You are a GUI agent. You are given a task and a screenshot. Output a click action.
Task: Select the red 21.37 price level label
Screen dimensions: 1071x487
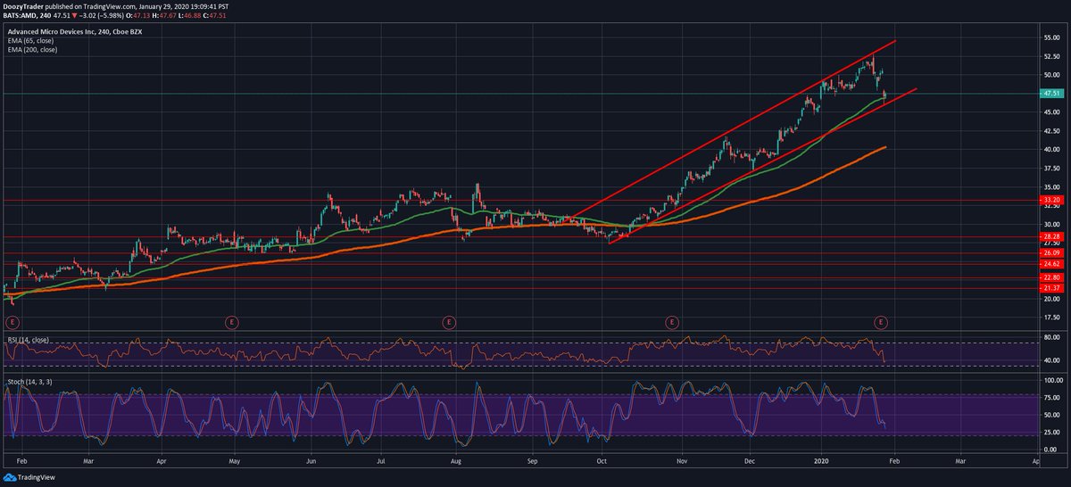(x=1050, y=288)
